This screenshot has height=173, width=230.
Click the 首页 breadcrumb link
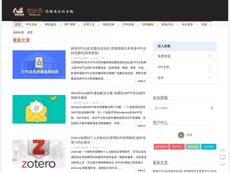click(30, 33)
